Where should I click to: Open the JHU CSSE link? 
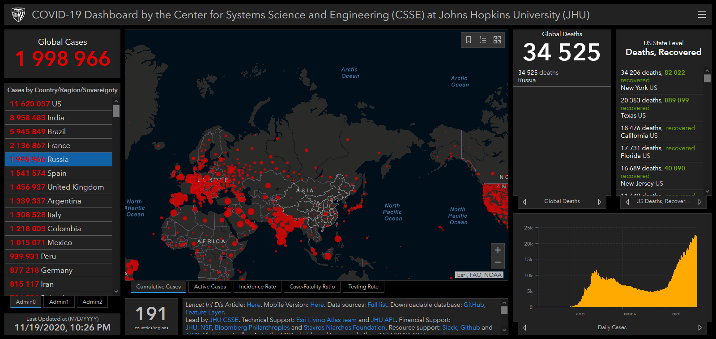pyautogui.click(x=224, y=320)
